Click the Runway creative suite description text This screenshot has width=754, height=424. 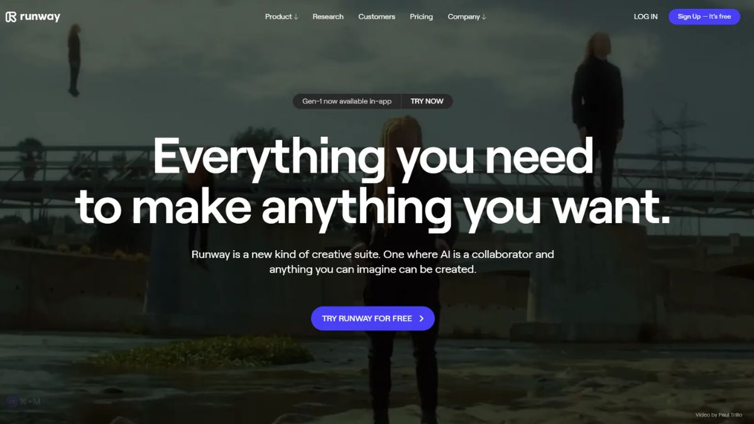coord(373,262)
